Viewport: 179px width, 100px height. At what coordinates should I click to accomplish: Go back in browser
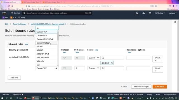point(3,6)
